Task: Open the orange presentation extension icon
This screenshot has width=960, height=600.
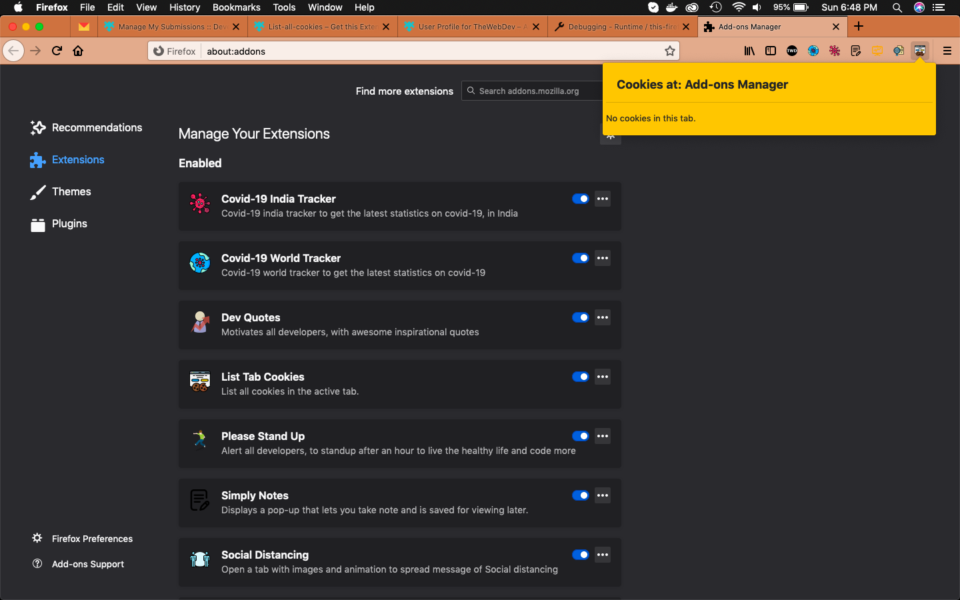Action: pyautogui.click(x=877, y=51)
